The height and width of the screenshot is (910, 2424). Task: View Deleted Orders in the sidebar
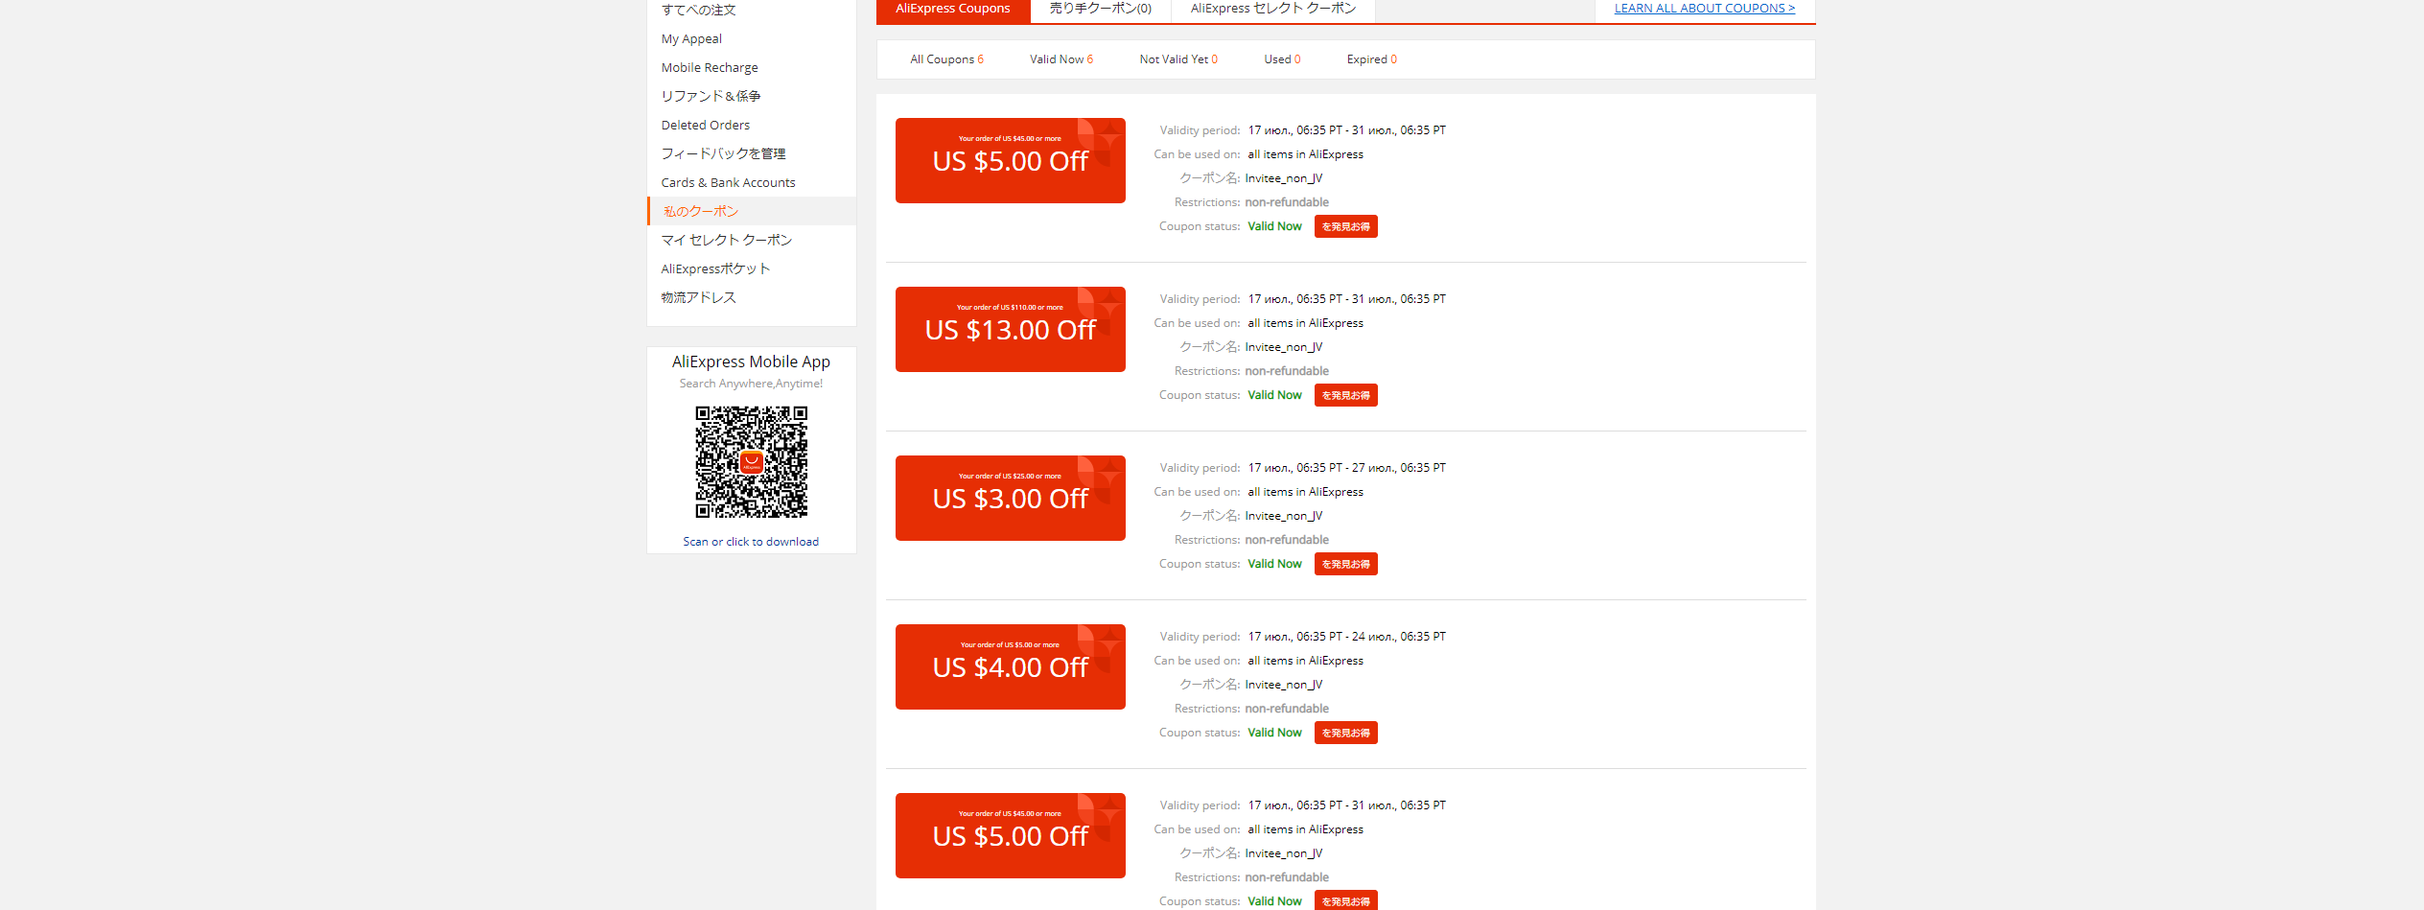pyautogui.click(x=706, y=125)
